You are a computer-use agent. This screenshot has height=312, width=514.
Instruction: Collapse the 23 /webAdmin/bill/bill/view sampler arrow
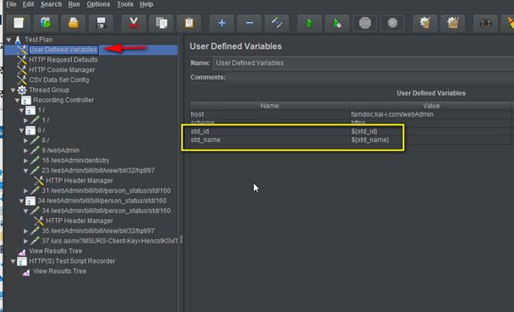[25, 171]
